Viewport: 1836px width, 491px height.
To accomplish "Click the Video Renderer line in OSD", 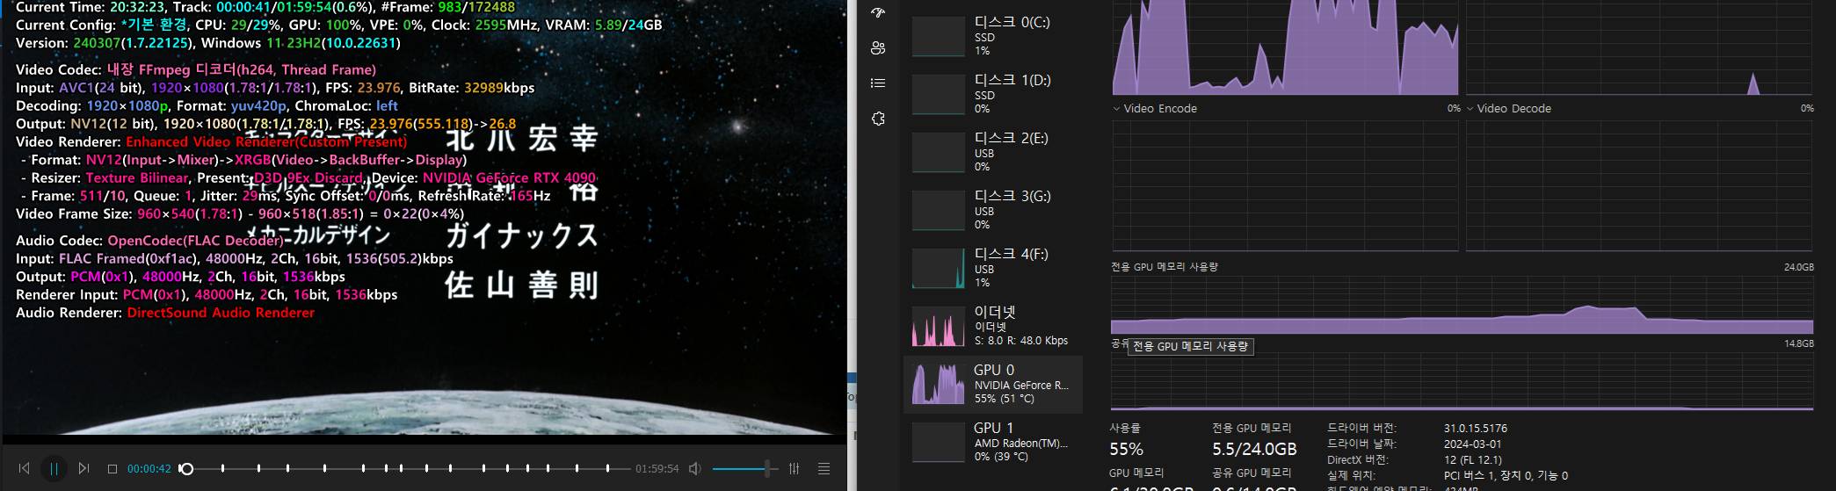I will [x=212, y=141].
